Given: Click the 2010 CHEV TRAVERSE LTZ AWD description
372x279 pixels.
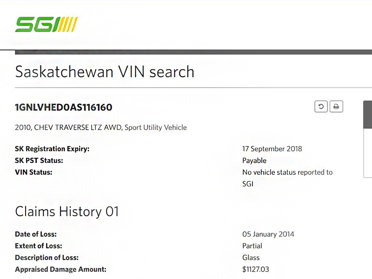Looking at the screenshot, I should 101,127.
